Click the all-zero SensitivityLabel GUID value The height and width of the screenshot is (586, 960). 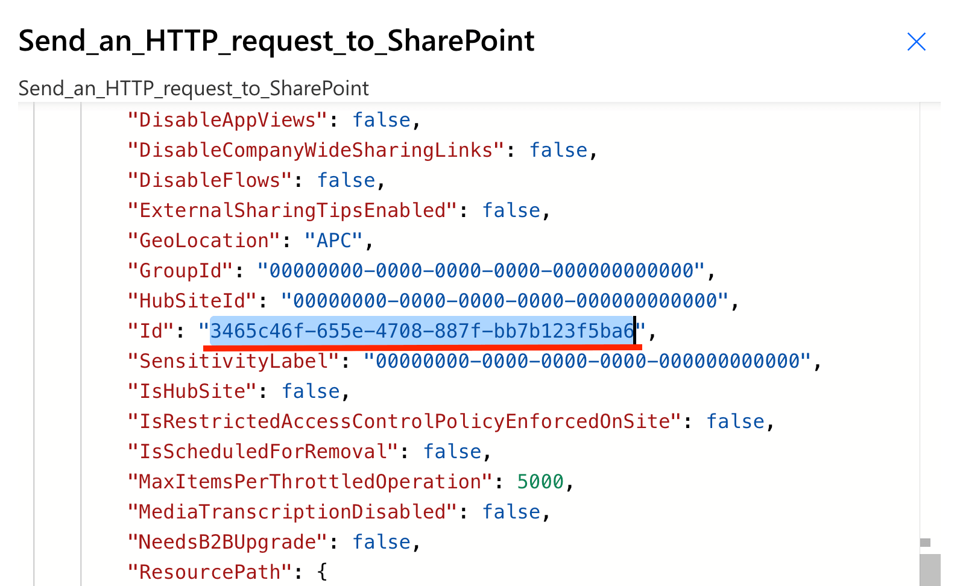(587, 361)
